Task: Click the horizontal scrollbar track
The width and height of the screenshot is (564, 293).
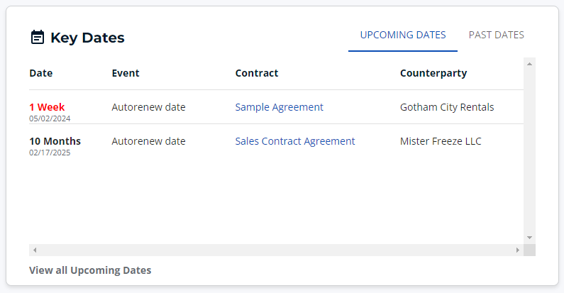Action: [x=276, y=250]
